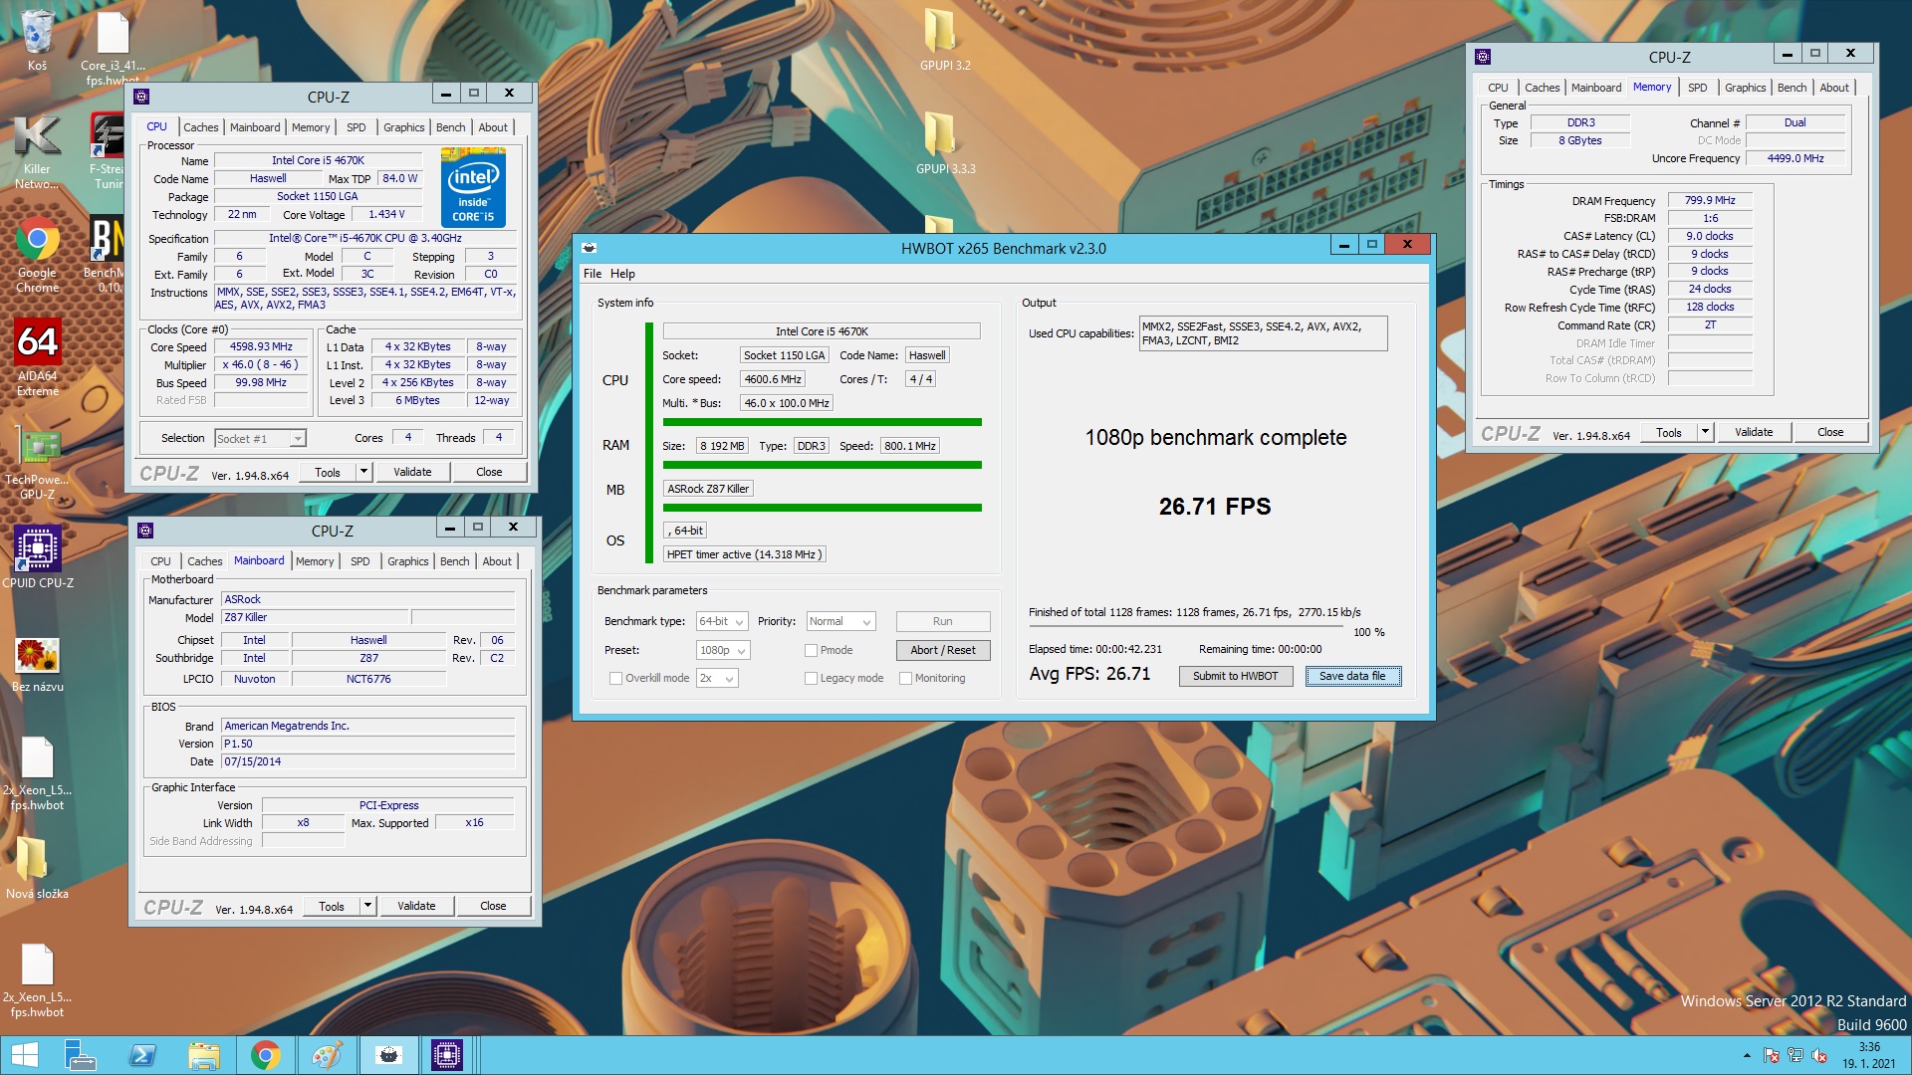Expand Tools arrow in Memory window

point(1705,432)
